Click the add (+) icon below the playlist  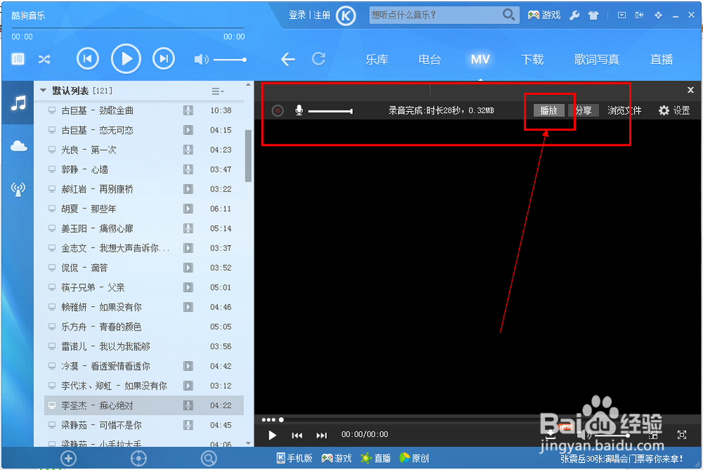69,458
